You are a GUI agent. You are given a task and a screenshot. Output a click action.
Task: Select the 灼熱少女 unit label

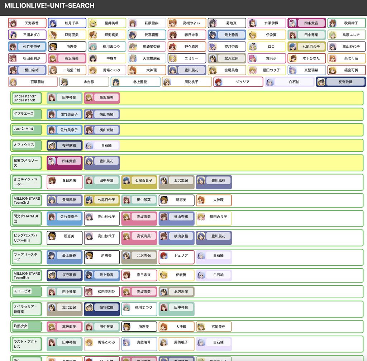[27, 327]
